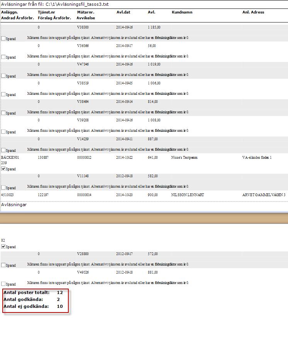Click the file path Avläsningsfil_tasos3.txt title
This screenshot has width=288, height=341.
pyautogui.click(x=55, y=4)
